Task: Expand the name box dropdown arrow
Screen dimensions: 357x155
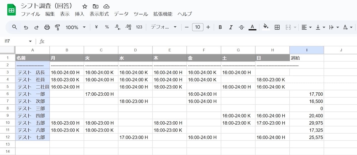Action: pyautogui.click(x=30, y=41)
